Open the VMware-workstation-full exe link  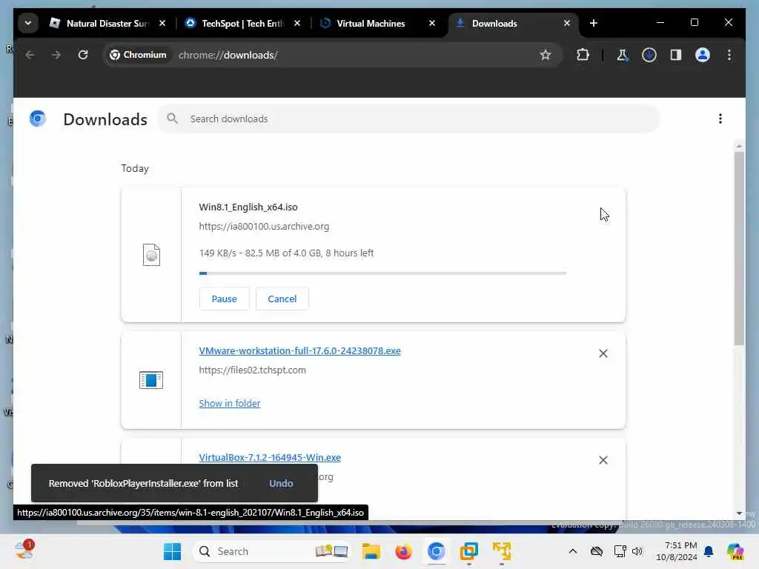click(299, 350)
